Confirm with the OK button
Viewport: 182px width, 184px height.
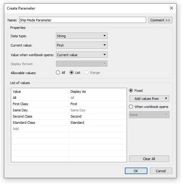coord(136,171)
